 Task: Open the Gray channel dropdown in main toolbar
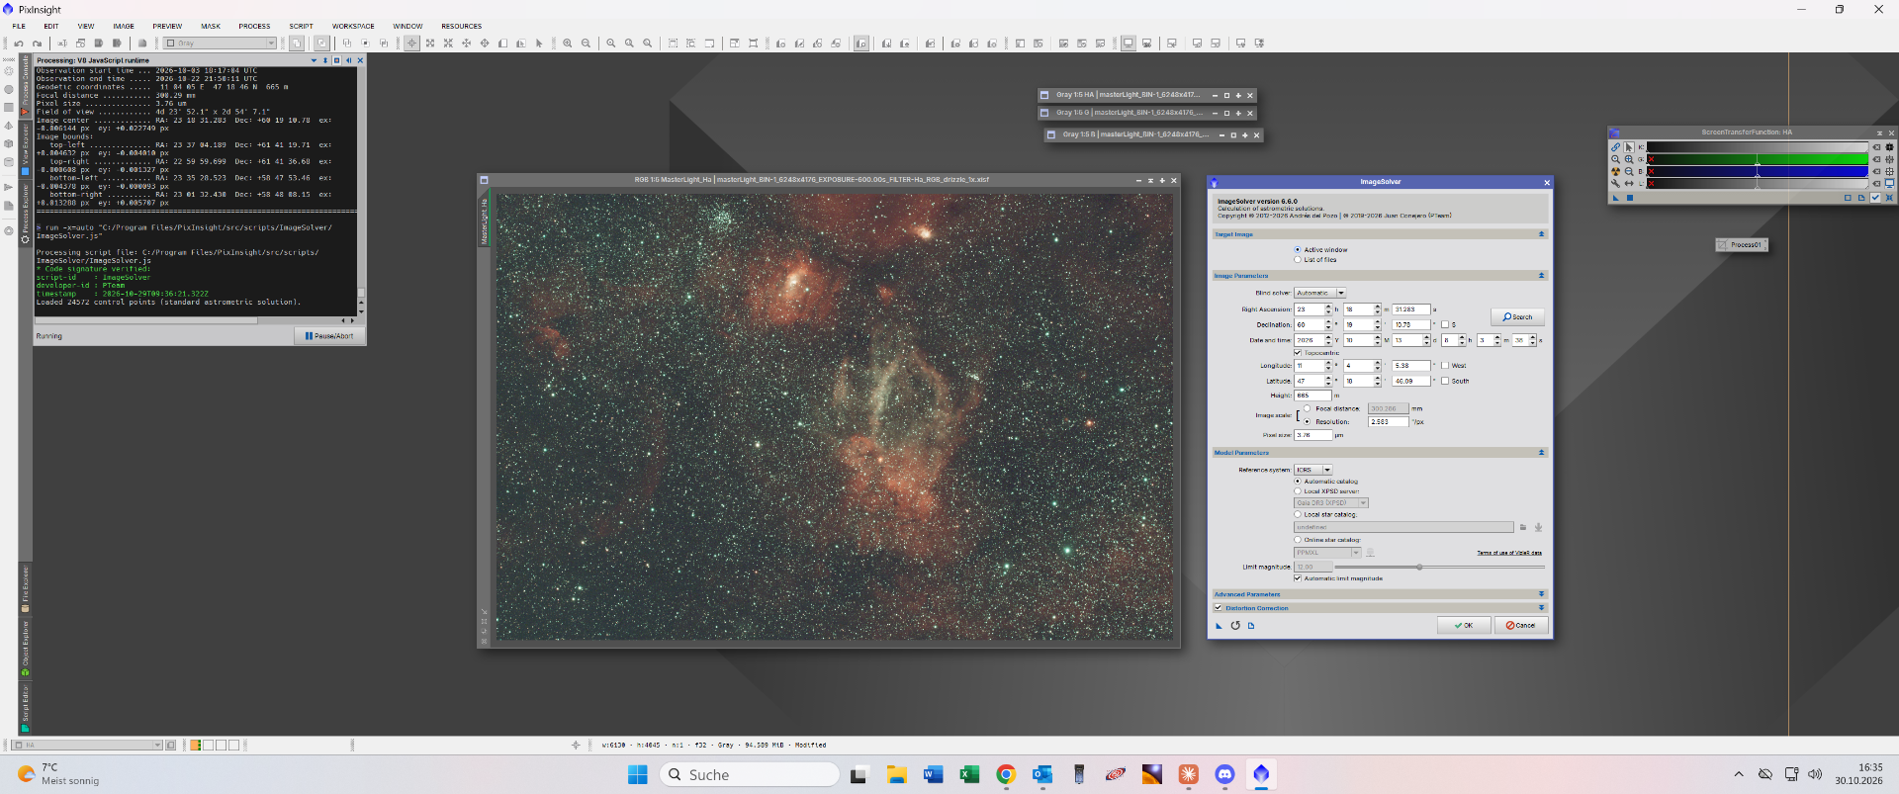click(x=220, y=44)
